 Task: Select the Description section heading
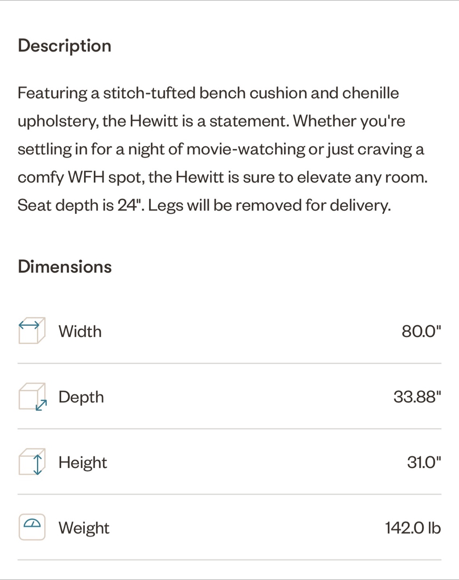click(x=64, y=46)
